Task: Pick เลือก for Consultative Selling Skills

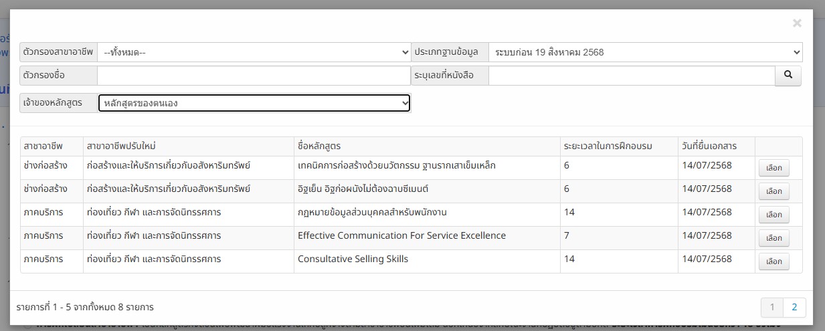Action: pos(773,261)
